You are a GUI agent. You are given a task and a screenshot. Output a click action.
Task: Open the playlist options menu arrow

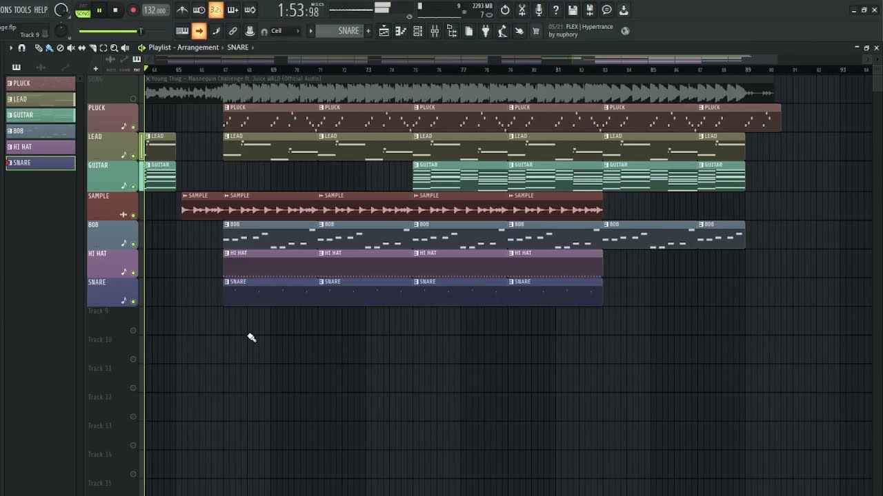pos(10,48)
